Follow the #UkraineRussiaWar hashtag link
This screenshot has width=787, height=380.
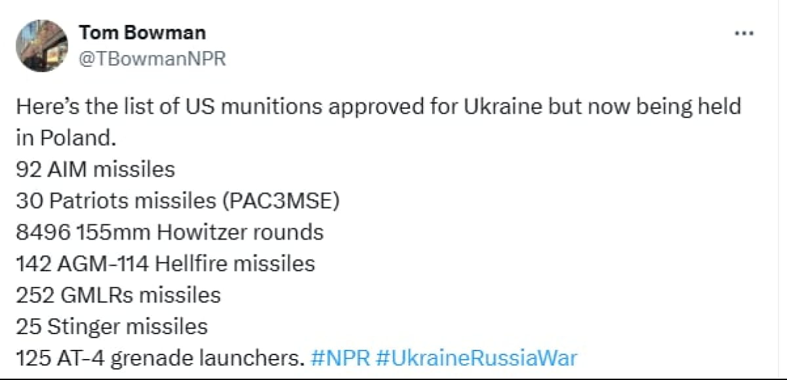click(477, 358)
